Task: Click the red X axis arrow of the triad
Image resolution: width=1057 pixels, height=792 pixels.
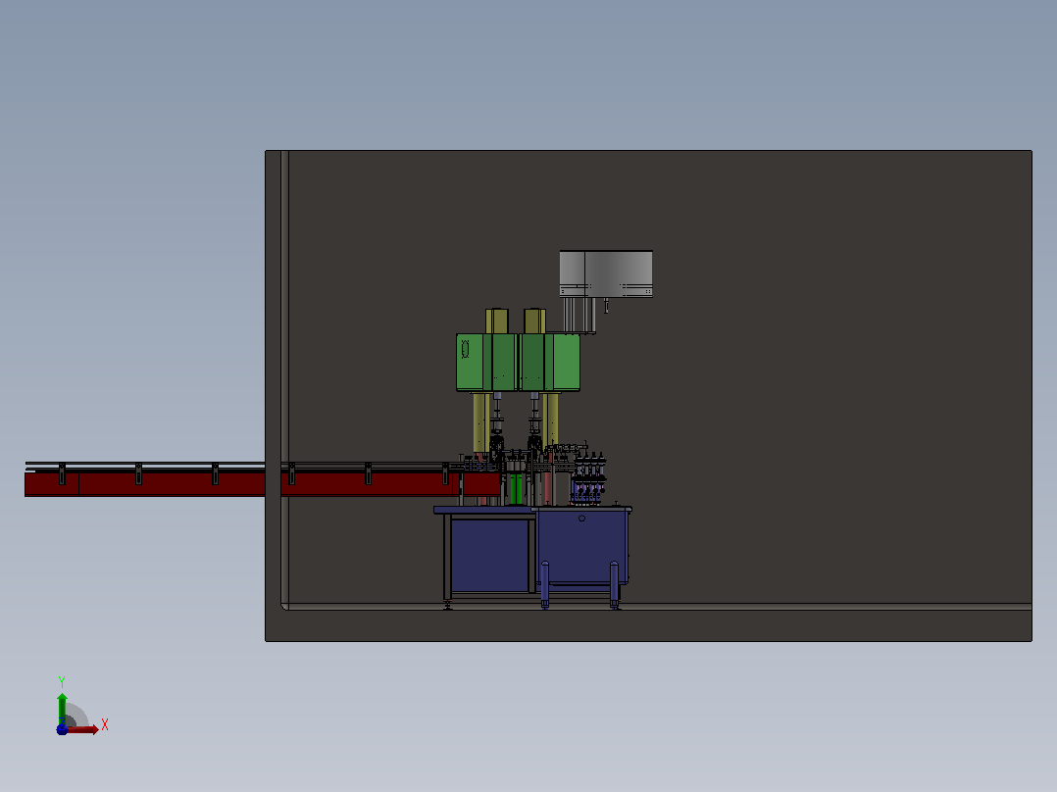Action: 82,729
